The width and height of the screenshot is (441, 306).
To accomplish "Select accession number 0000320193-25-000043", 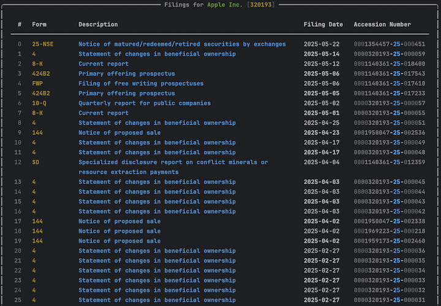I will pos(390,202).
